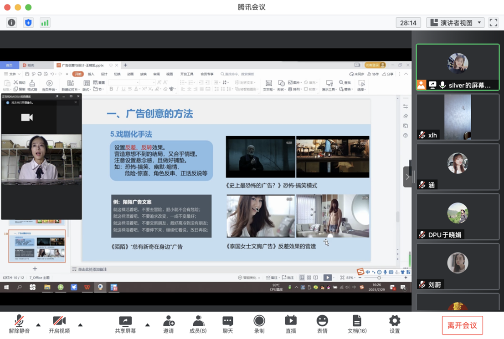Select the 动画 ribbon tab

(x=130, y=74)
